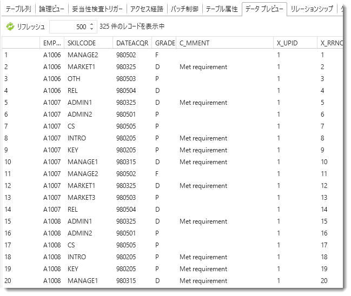The width and height of the screenshot is (351, 296).
Task: Click date 980315 in row 10
Action: [126, 162]
